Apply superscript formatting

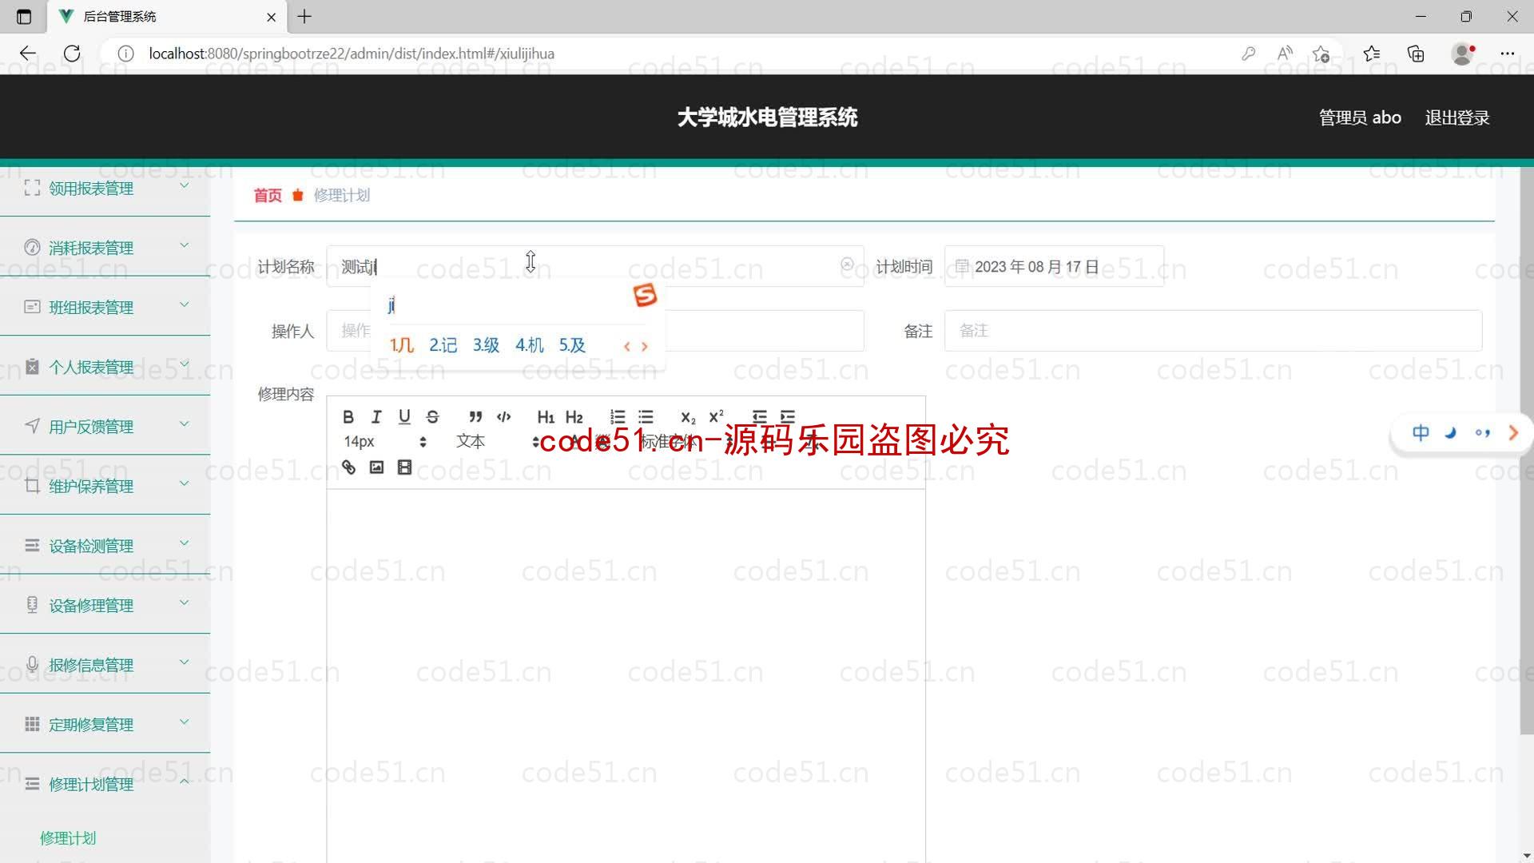(x=716, y=416)
